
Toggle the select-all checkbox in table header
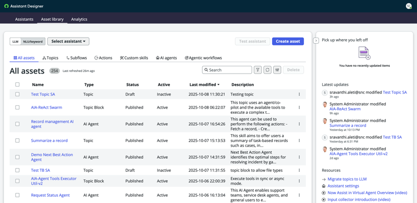[17, 85]
